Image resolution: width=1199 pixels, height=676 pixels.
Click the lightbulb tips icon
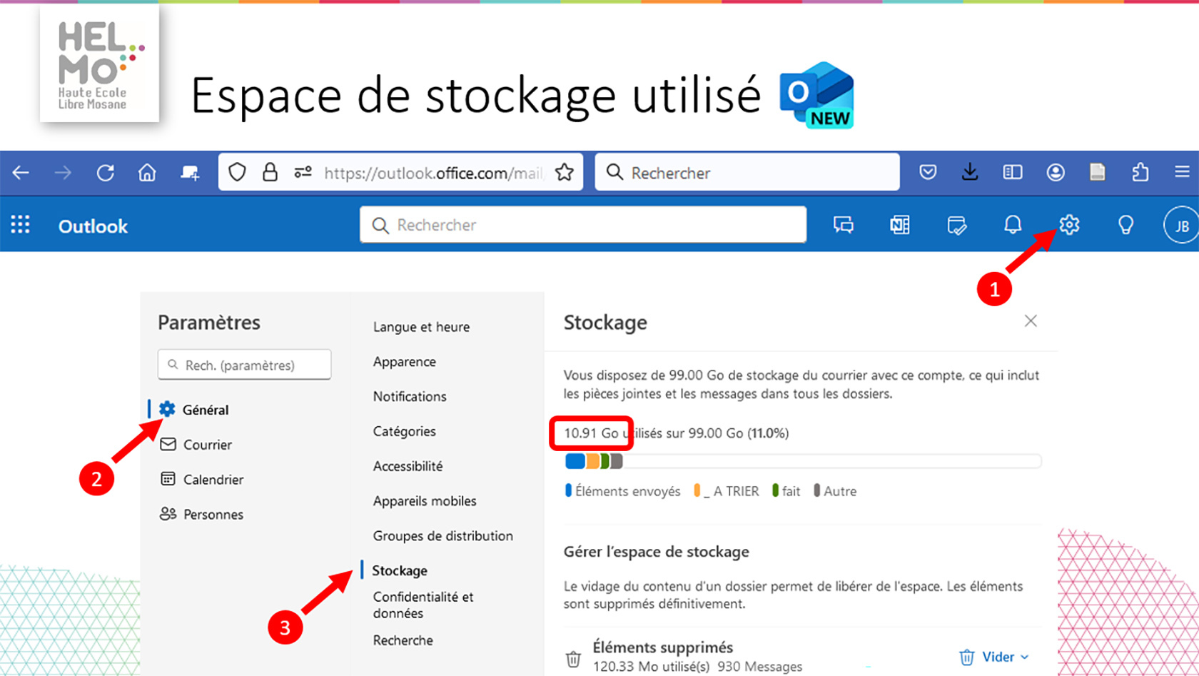tap(1125, 226)
